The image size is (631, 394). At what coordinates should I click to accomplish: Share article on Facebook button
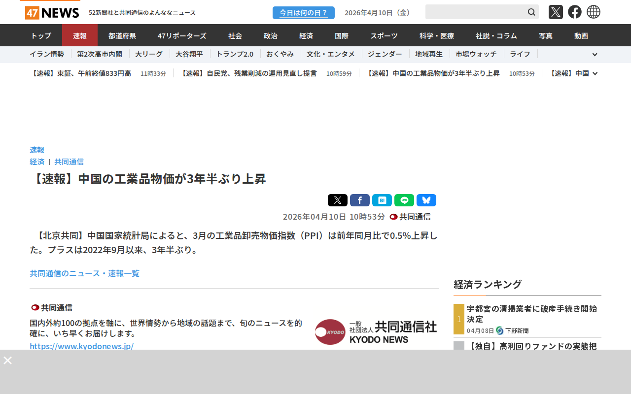[360, 200]
